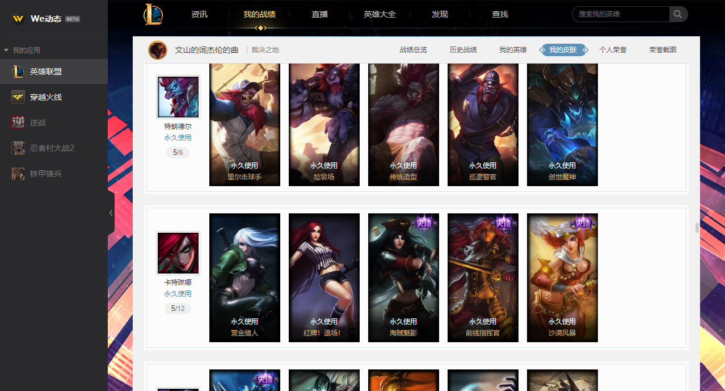Collapse the left sidebar with arrow handle
The image size is (725, 391).
pos(111,213)
